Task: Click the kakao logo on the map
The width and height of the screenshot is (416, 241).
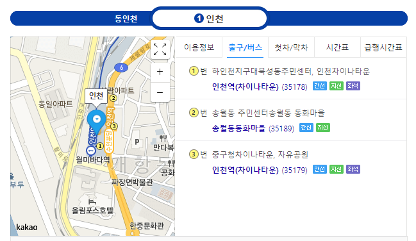Action: 26,227
